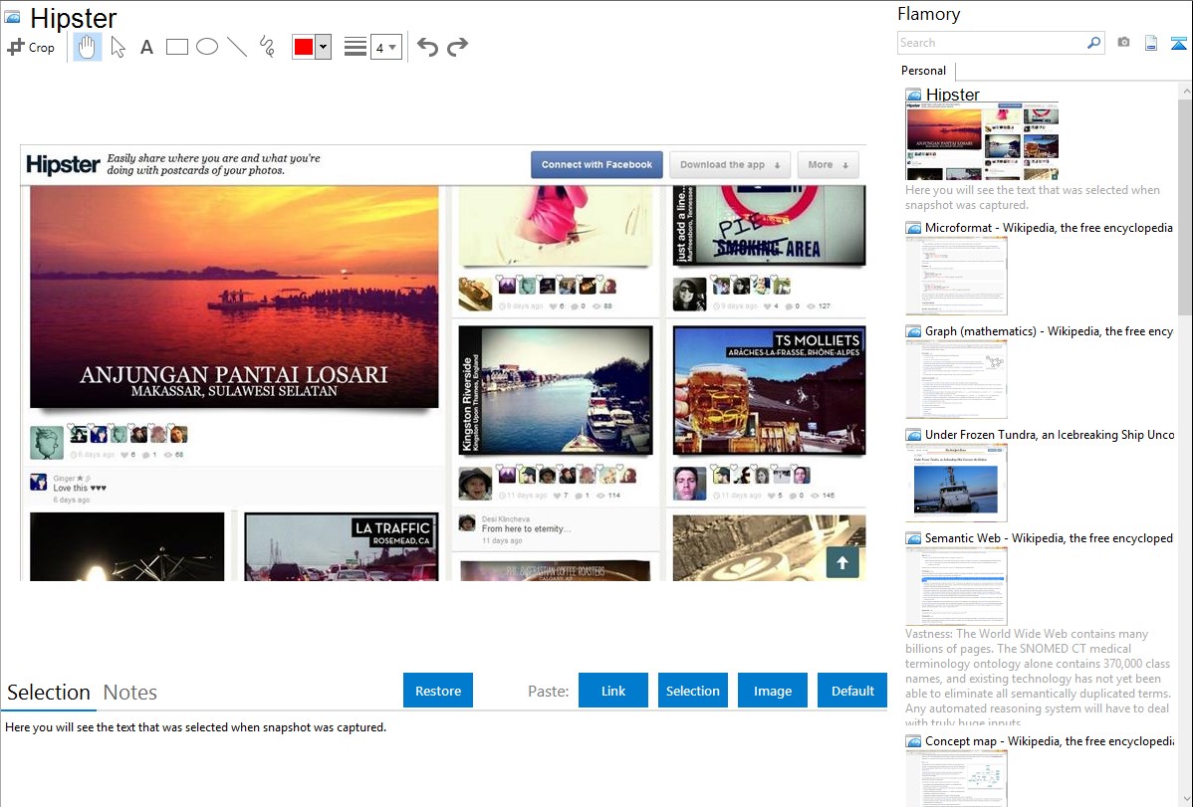Click the "From here to eternity..." comment

pos(526,528)
